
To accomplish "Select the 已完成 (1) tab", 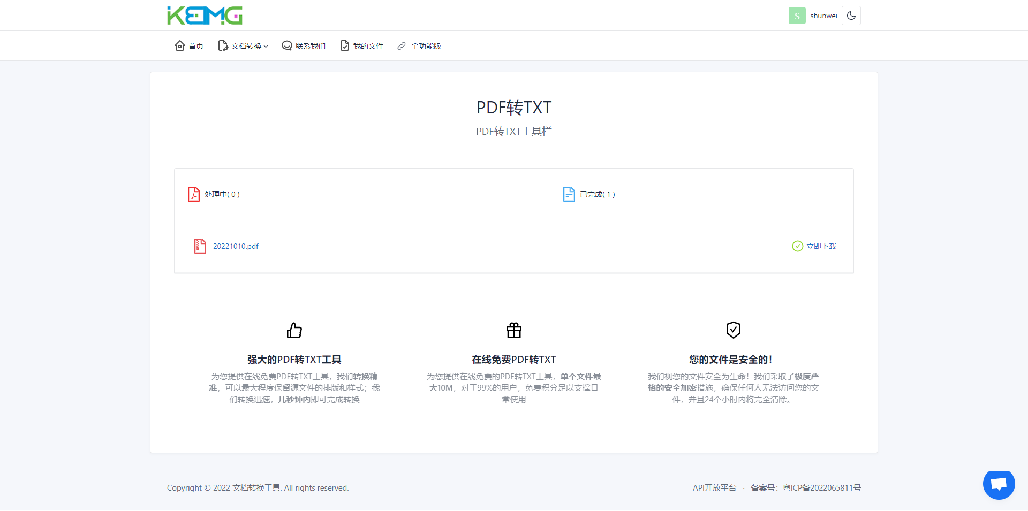I will point(589,194).
